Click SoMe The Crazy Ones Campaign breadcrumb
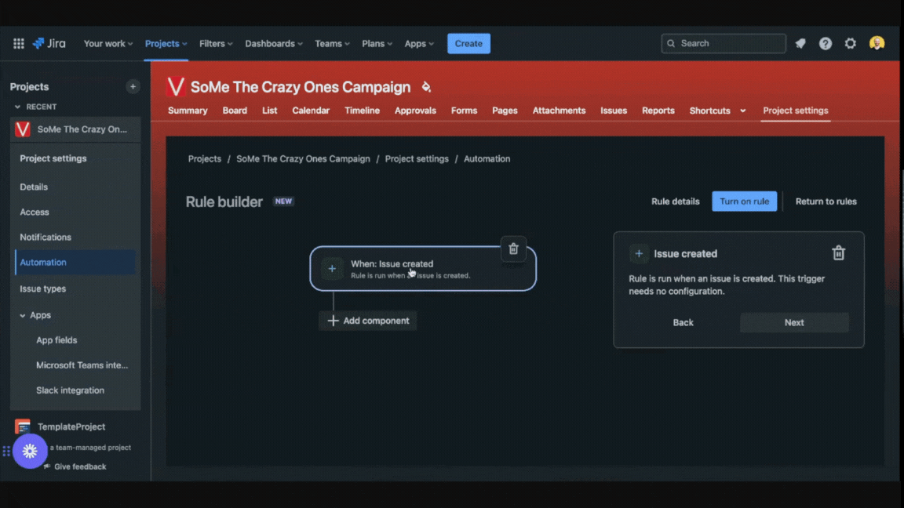 [303, 159]
